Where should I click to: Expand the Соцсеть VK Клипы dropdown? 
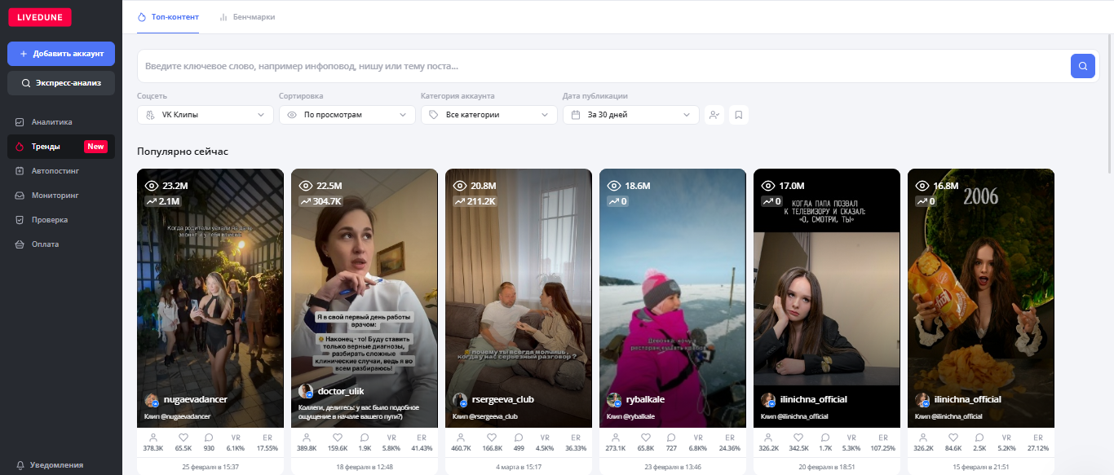coord(205,115)
